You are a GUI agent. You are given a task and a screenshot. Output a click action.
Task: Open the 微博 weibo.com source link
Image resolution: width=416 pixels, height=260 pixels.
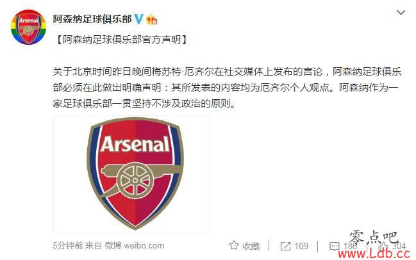pyautogui.click(x=134, y=245)
